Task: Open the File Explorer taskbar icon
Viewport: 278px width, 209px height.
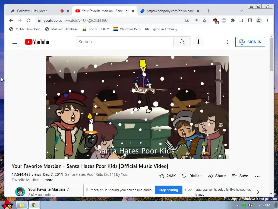Action: (x=22, y=205)
